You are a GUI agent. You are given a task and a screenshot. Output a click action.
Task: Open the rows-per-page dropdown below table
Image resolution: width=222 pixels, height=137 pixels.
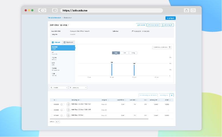coord(57,122)
